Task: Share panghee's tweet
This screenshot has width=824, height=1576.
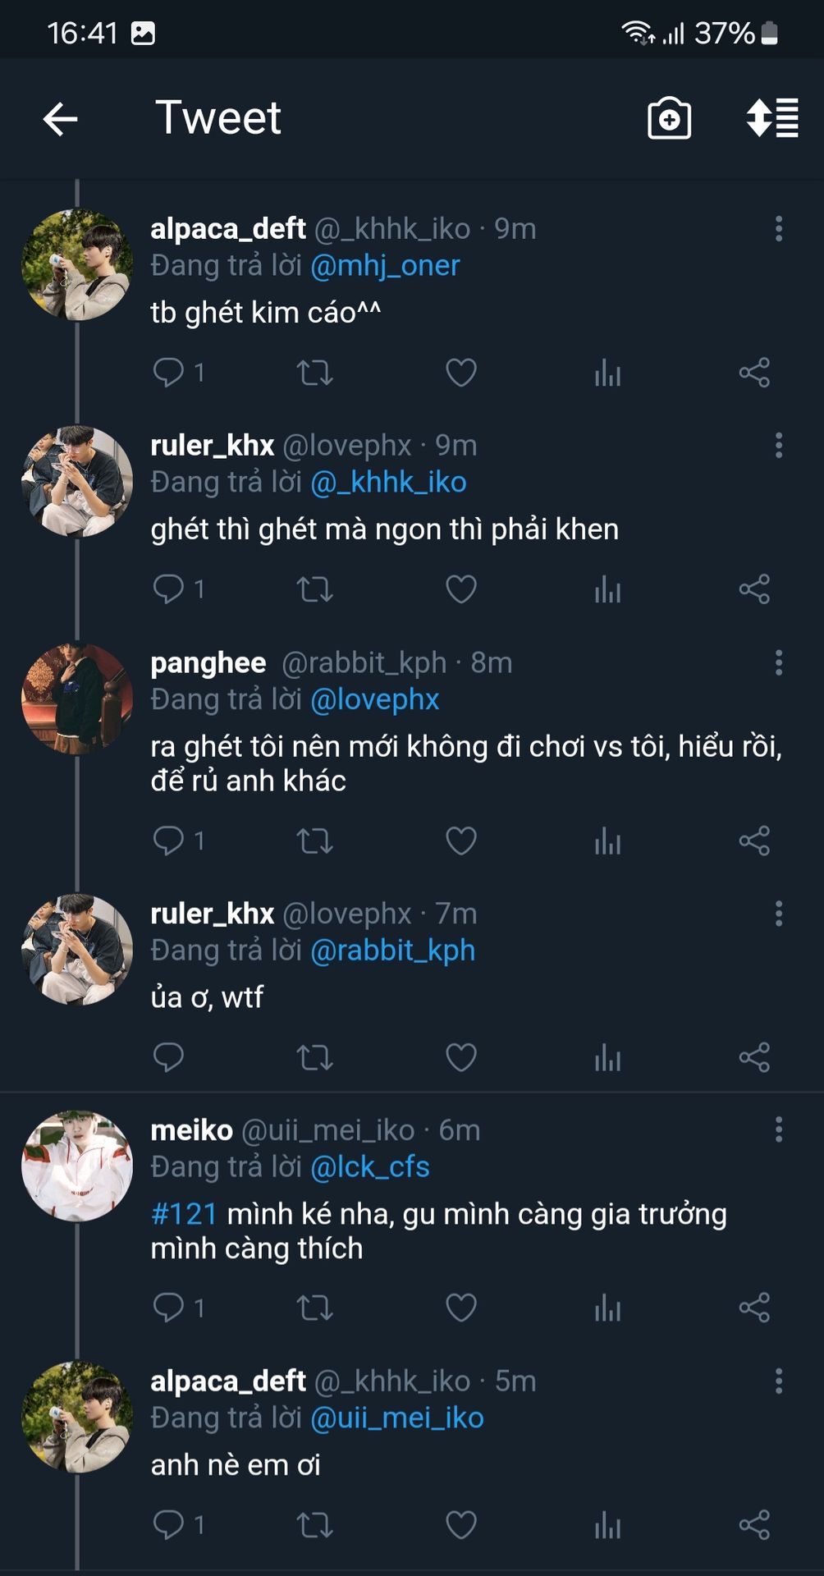Action: pyautogui.click(x=753, y=841)
